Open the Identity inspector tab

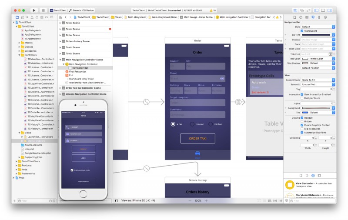click(307, 17)
